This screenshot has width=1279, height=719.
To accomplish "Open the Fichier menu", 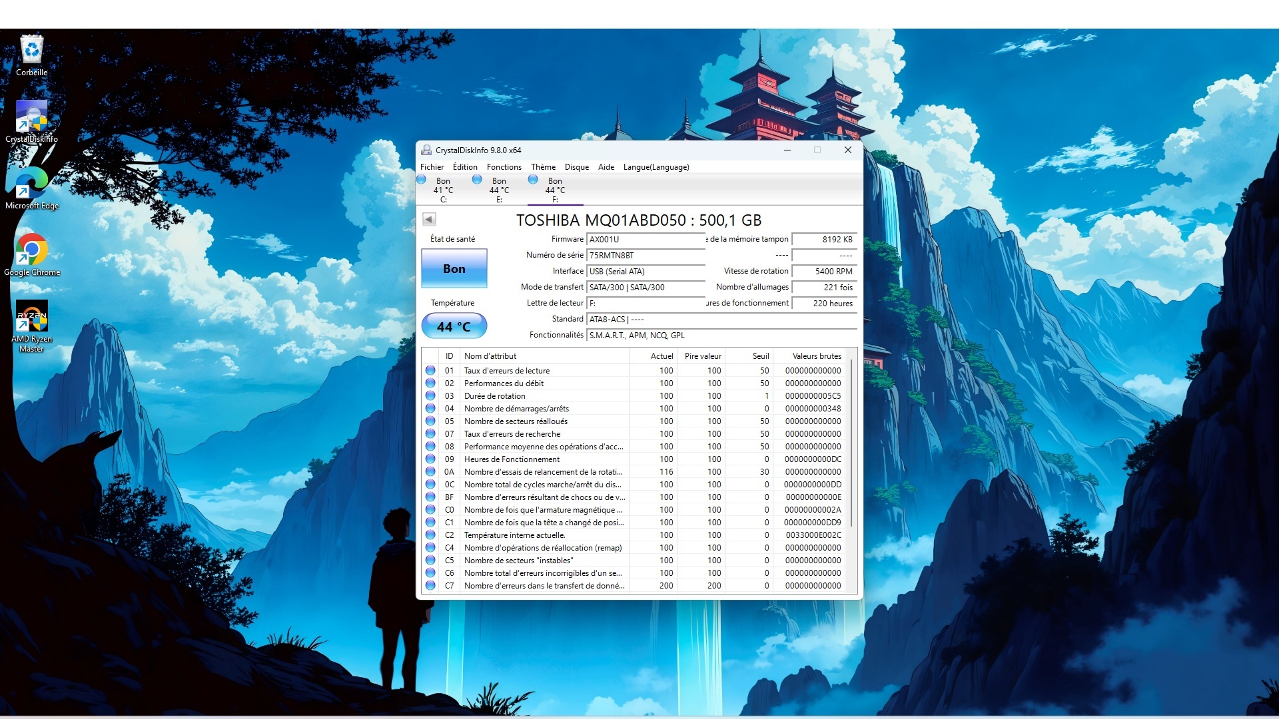I will (432, 167).
